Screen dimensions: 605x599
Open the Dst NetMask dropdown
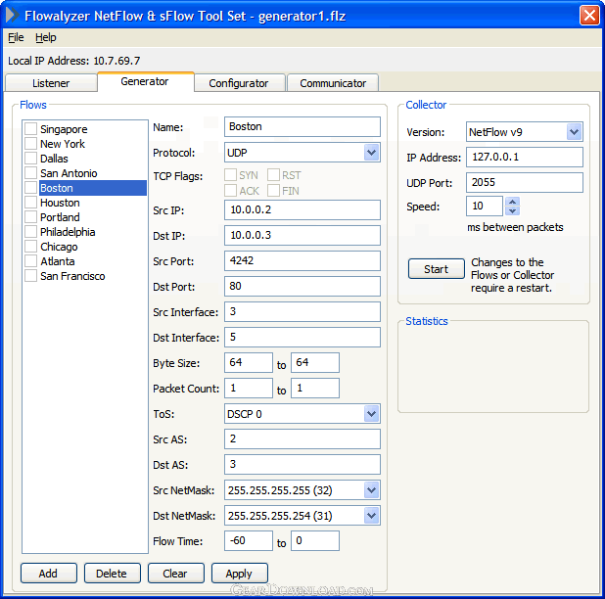[372, 516]
